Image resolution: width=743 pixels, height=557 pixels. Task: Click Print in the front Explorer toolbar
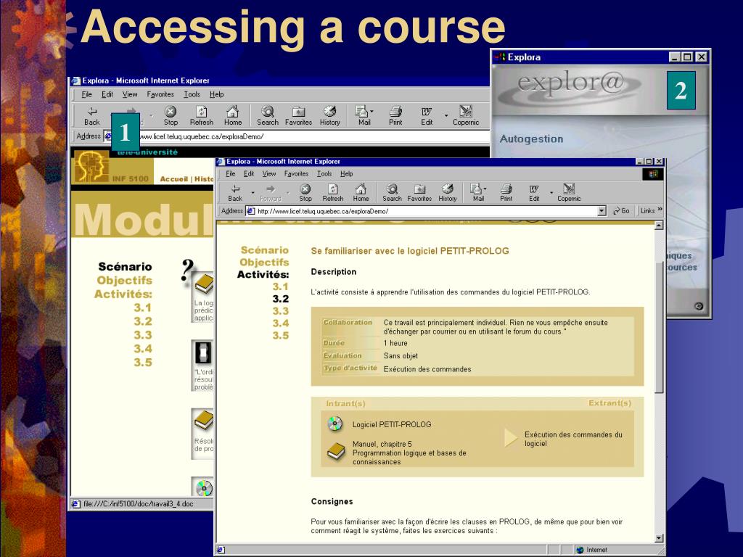506,193
